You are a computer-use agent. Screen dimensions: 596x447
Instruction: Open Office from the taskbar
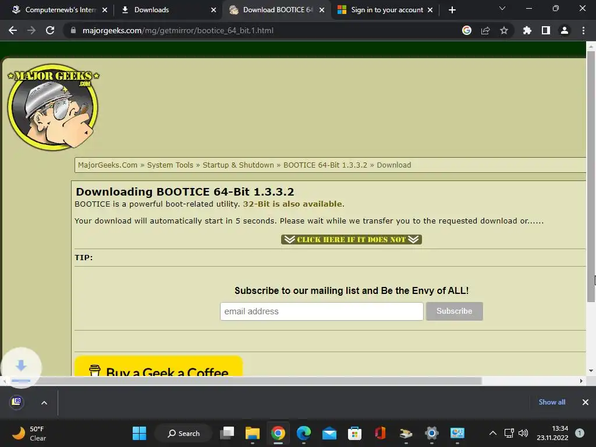tap(380, 433)
